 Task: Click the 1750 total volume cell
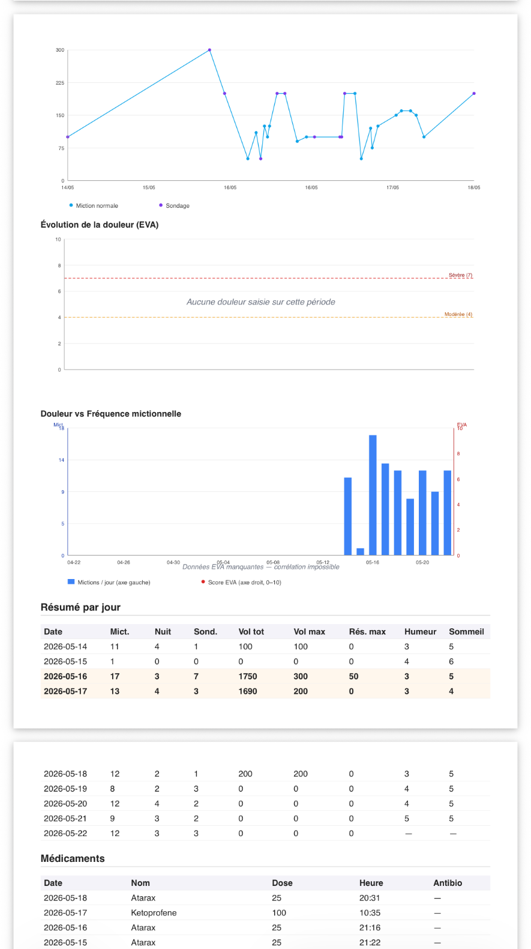point(248,676)
